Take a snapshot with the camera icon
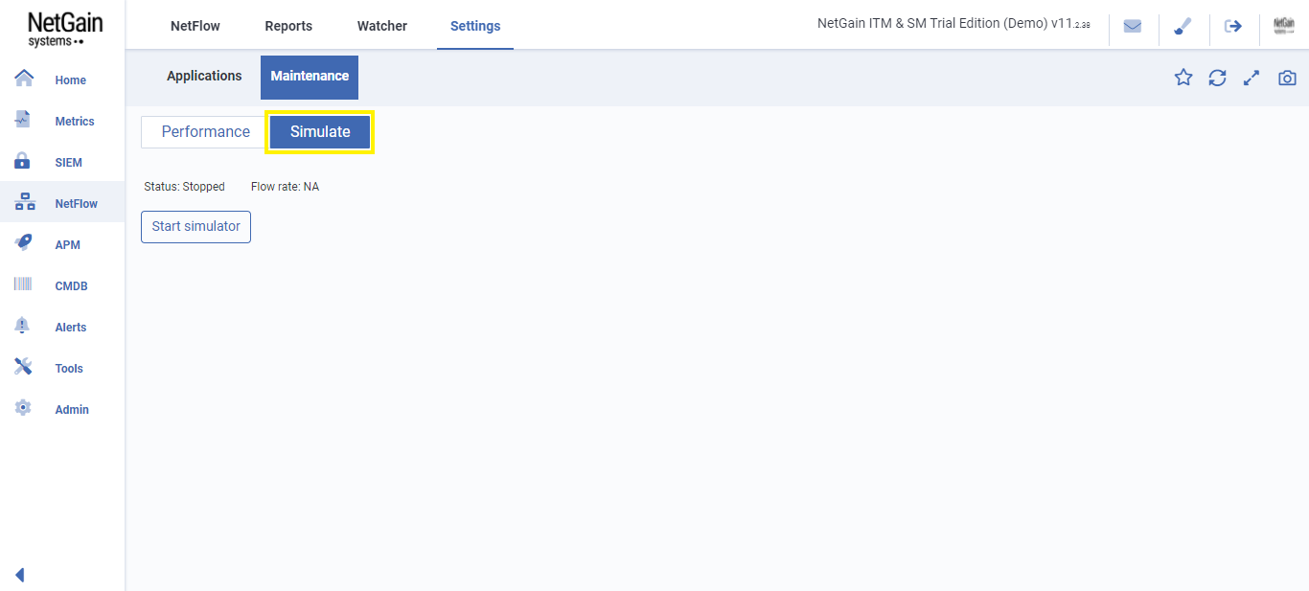The width and height of the screenshot is (1309, 591). [1287, 79]
